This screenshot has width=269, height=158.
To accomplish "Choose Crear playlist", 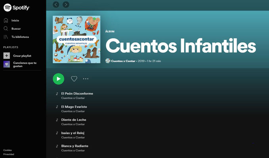I will [x=22, y=56].
